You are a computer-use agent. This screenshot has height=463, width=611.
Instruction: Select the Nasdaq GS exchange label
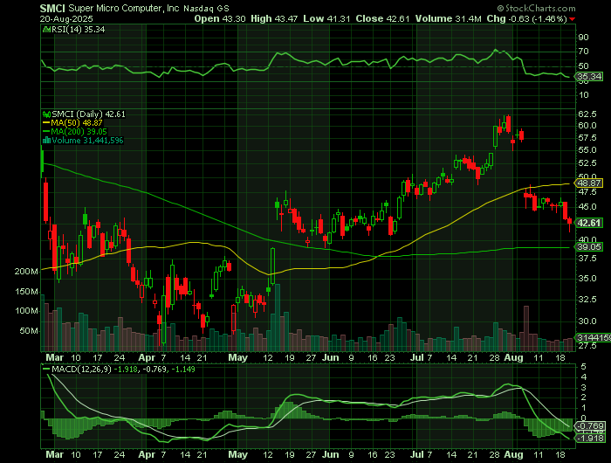tap(206, 8)
